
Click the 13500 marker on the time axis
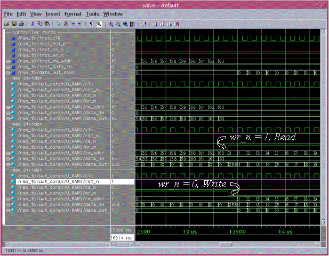tap(238, 232)
